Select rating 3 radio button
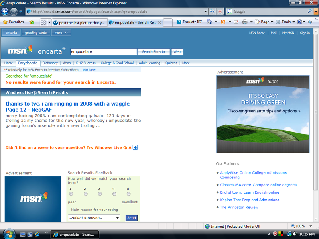 [x=100, y=194]
